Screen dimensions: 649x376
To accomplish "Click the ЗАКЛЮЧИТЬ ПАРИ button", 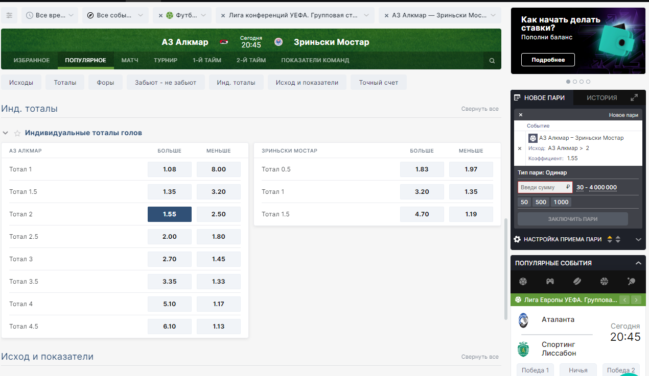I will (x=573, y=219).
